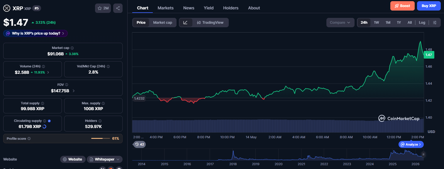
Task: Click the 1.47 current price tag on chart
Action: click(x=429, y=54)
